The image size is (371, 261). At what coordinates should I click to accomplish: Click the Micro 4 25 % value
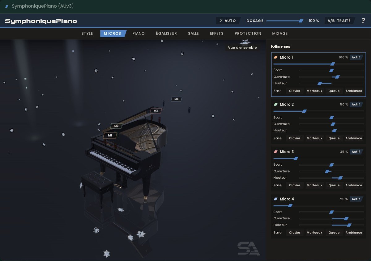344,199
